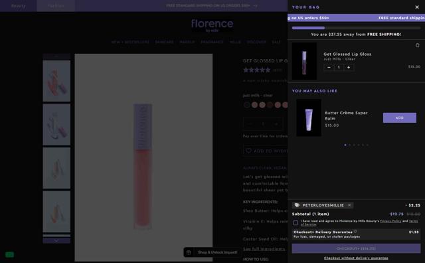425x263 pixels.
Task: Open the Makeup menu
Action: pos(187,42)
